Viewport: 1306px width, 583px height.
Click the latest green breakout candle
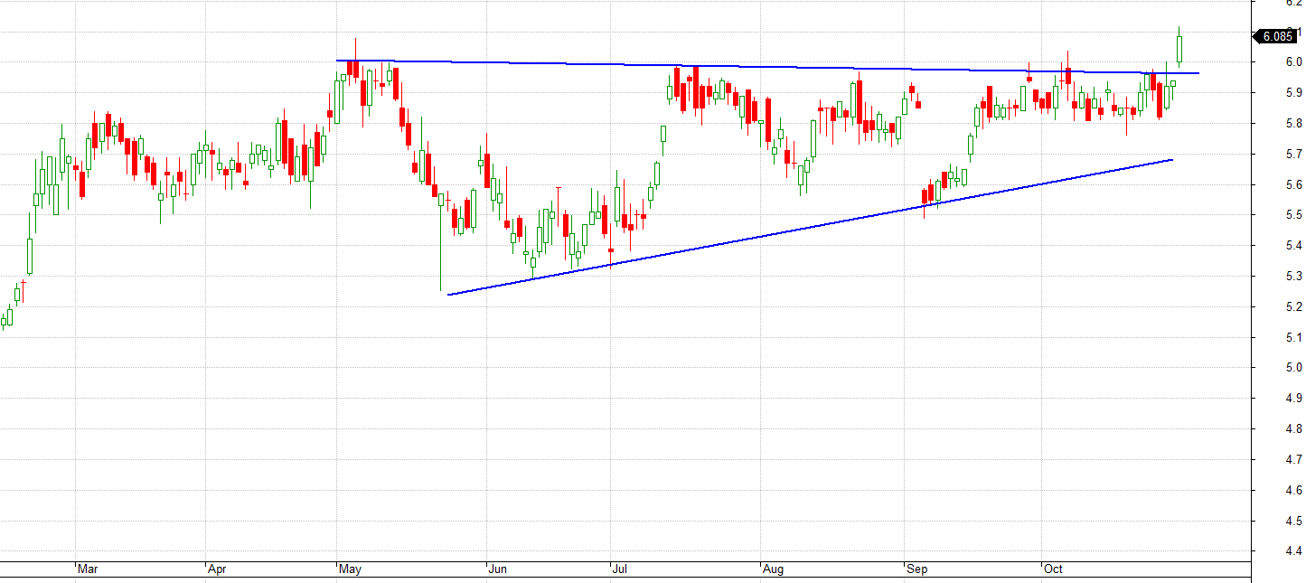1179,49
